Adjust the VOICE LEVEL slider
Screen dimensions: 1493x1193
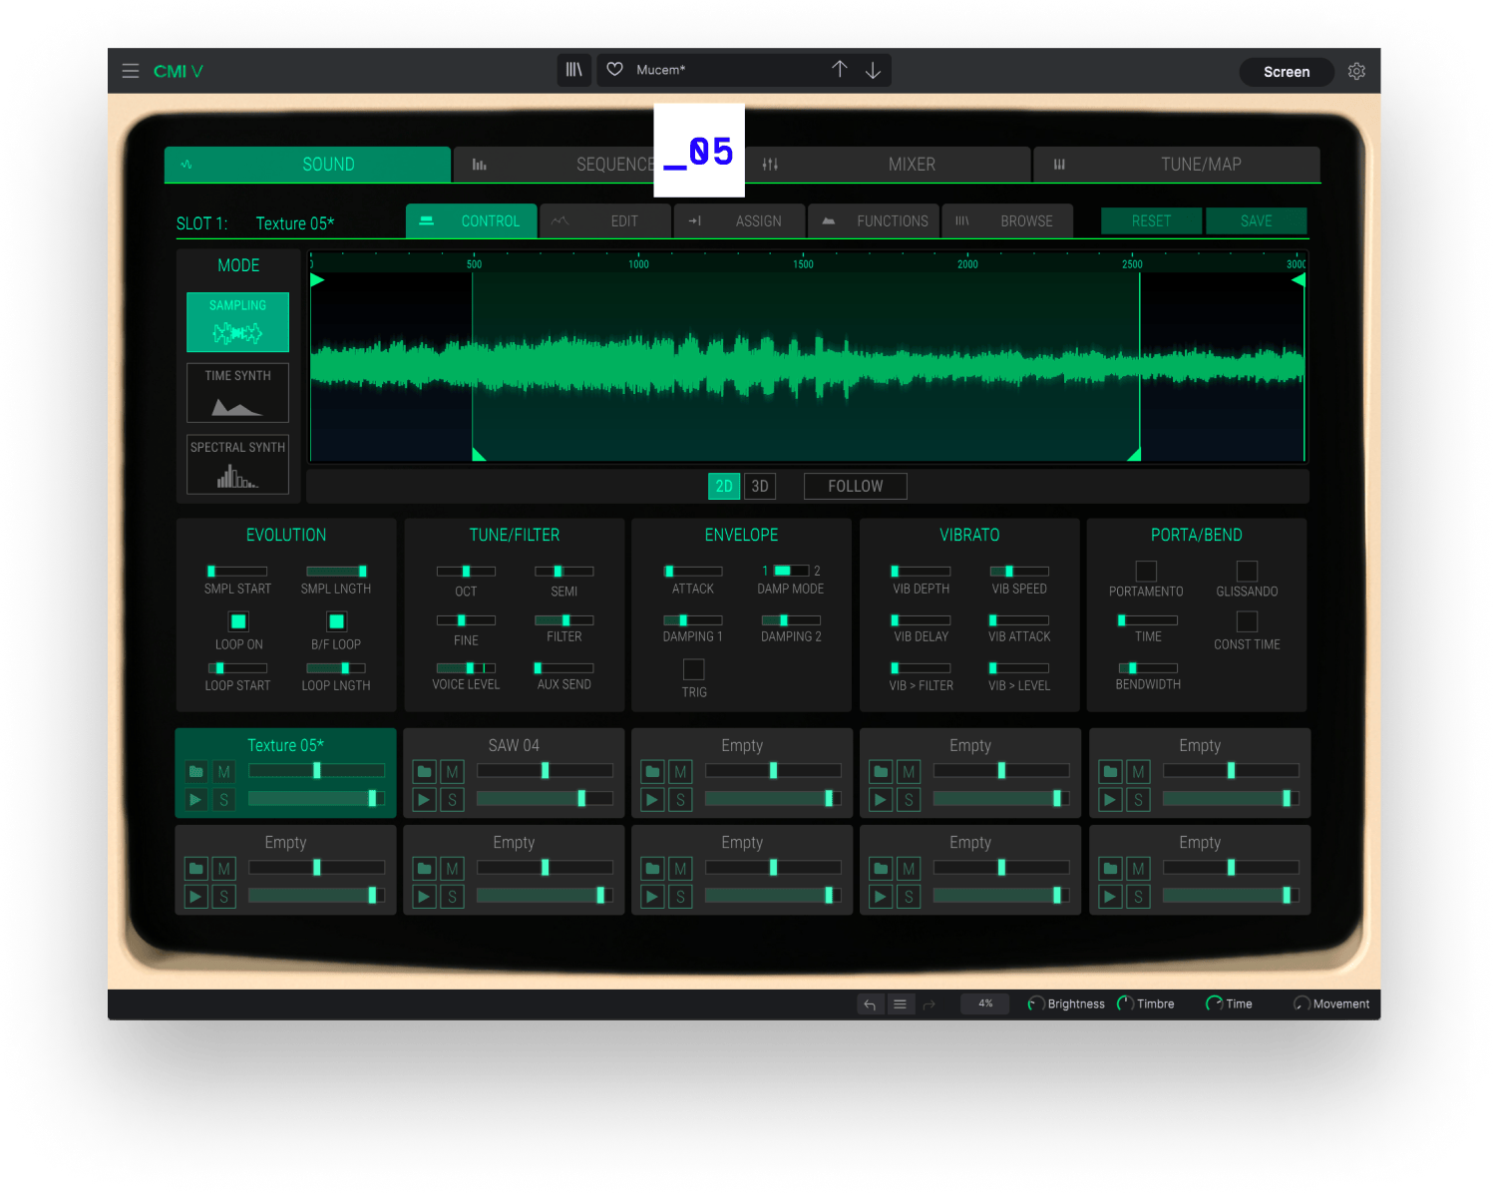click(x=466, y=668)
